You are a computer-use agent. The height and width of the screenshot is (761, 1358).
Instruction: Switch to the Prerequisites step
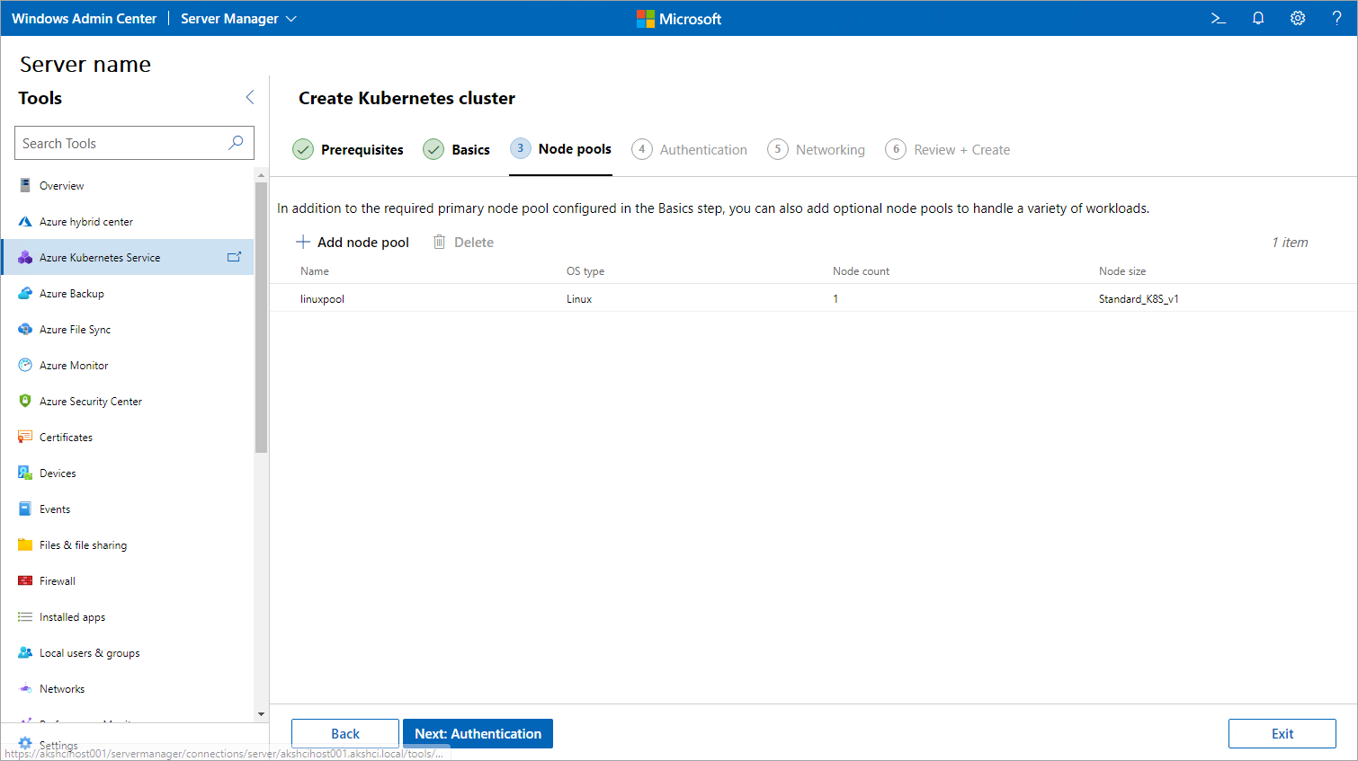coord(348,150)
